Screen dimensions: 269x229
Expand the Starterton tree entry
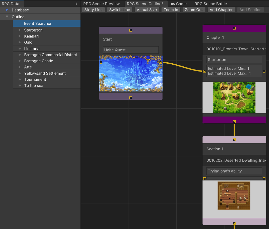tap(20, 30)
